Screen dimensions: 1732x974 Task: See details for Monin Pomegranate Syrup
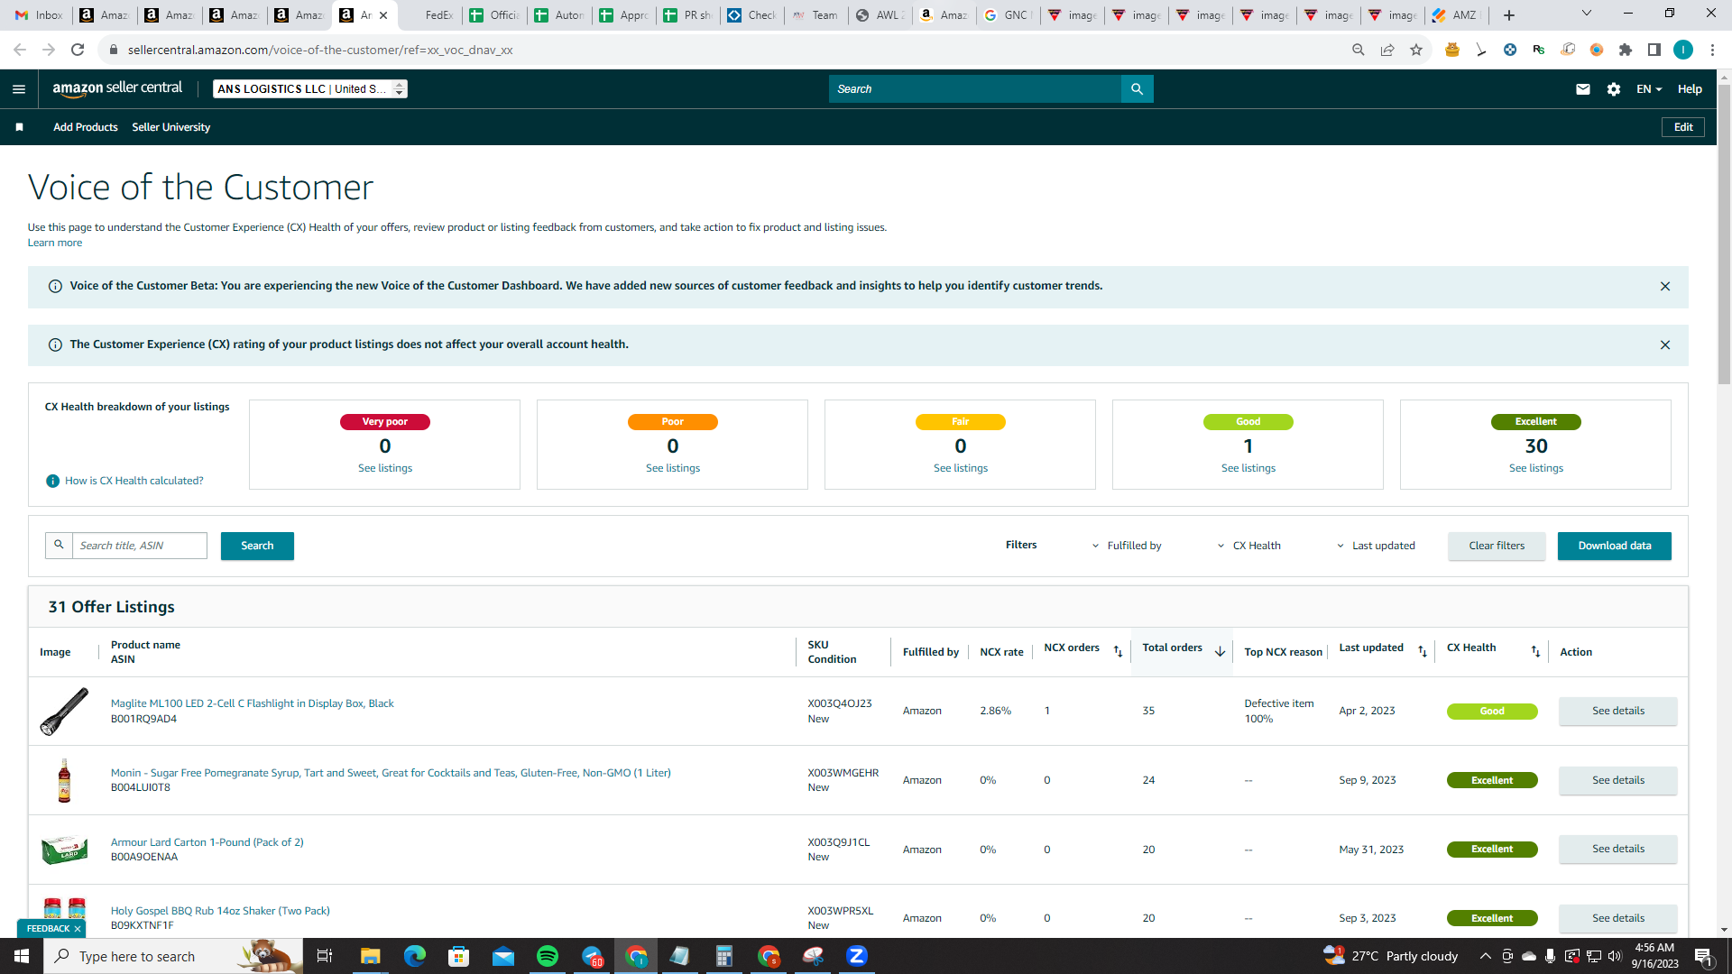point(1618,780)
